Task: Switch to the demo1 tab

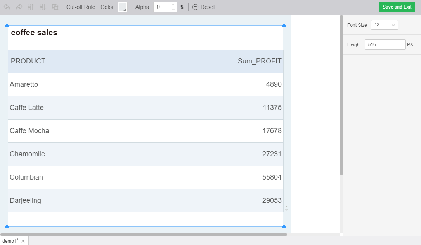Action: click(x=10, y=241)
